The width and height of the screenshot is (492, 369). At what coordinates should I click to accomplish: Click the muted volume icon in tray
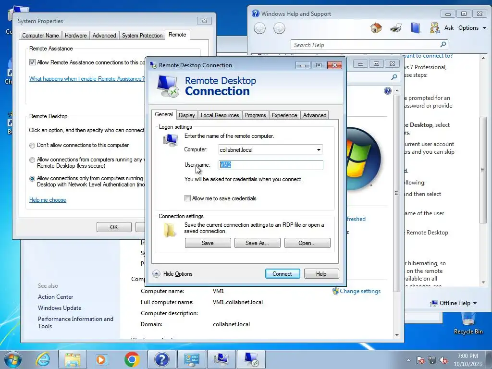[x=443, y=360]
